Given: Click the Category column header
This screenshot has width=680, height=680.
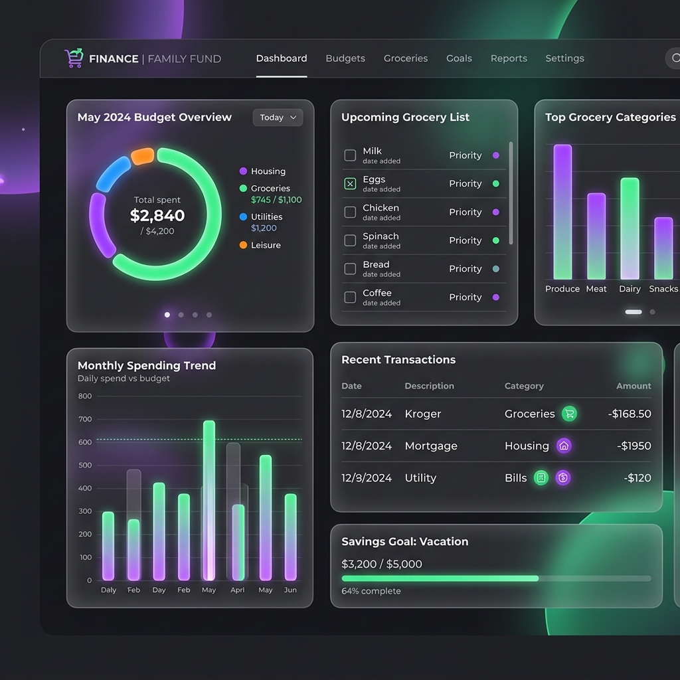Looking at the screenshot, I should coord(524,386).
